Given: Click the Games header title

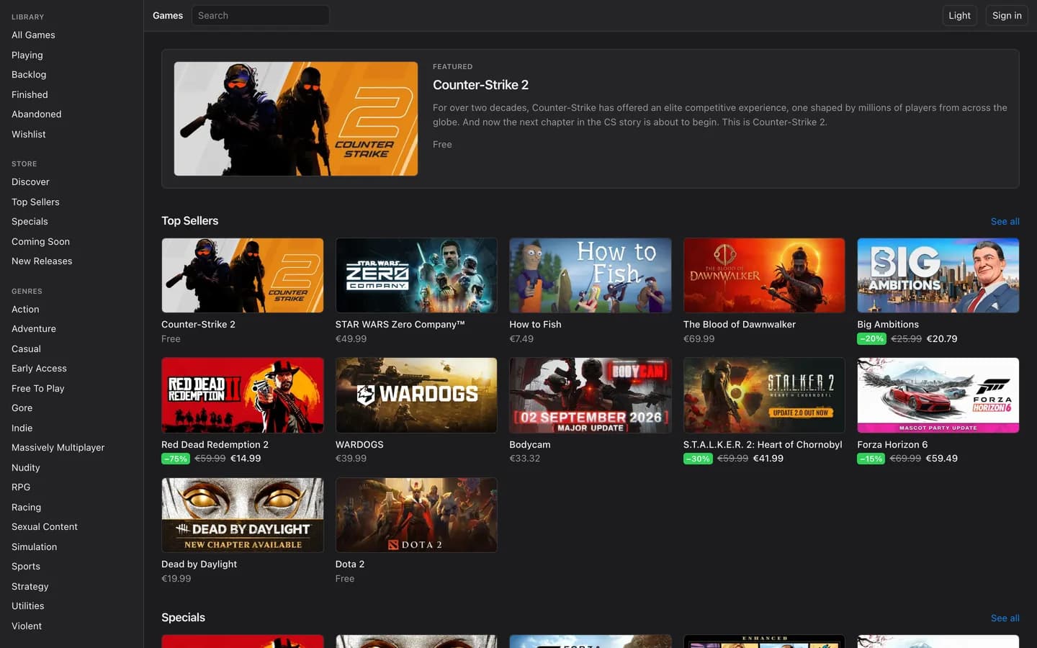Looking at the screenshot, I should tap(168, 15).
